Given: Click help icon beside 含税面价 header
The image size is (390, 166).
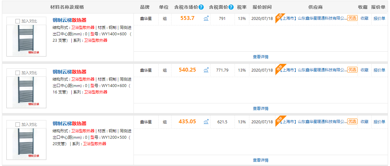Looking at the screenshot, I should (x=231, y=7).
